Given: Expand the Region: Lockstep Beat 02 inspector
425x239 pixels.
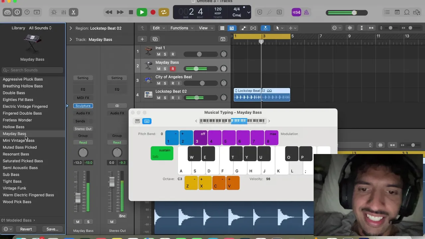Looking at the screenshot, I should point(70,28).
